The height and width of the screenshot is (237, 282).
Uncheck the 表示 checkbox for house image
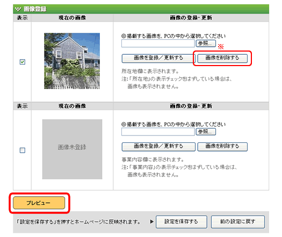point(23,62)
